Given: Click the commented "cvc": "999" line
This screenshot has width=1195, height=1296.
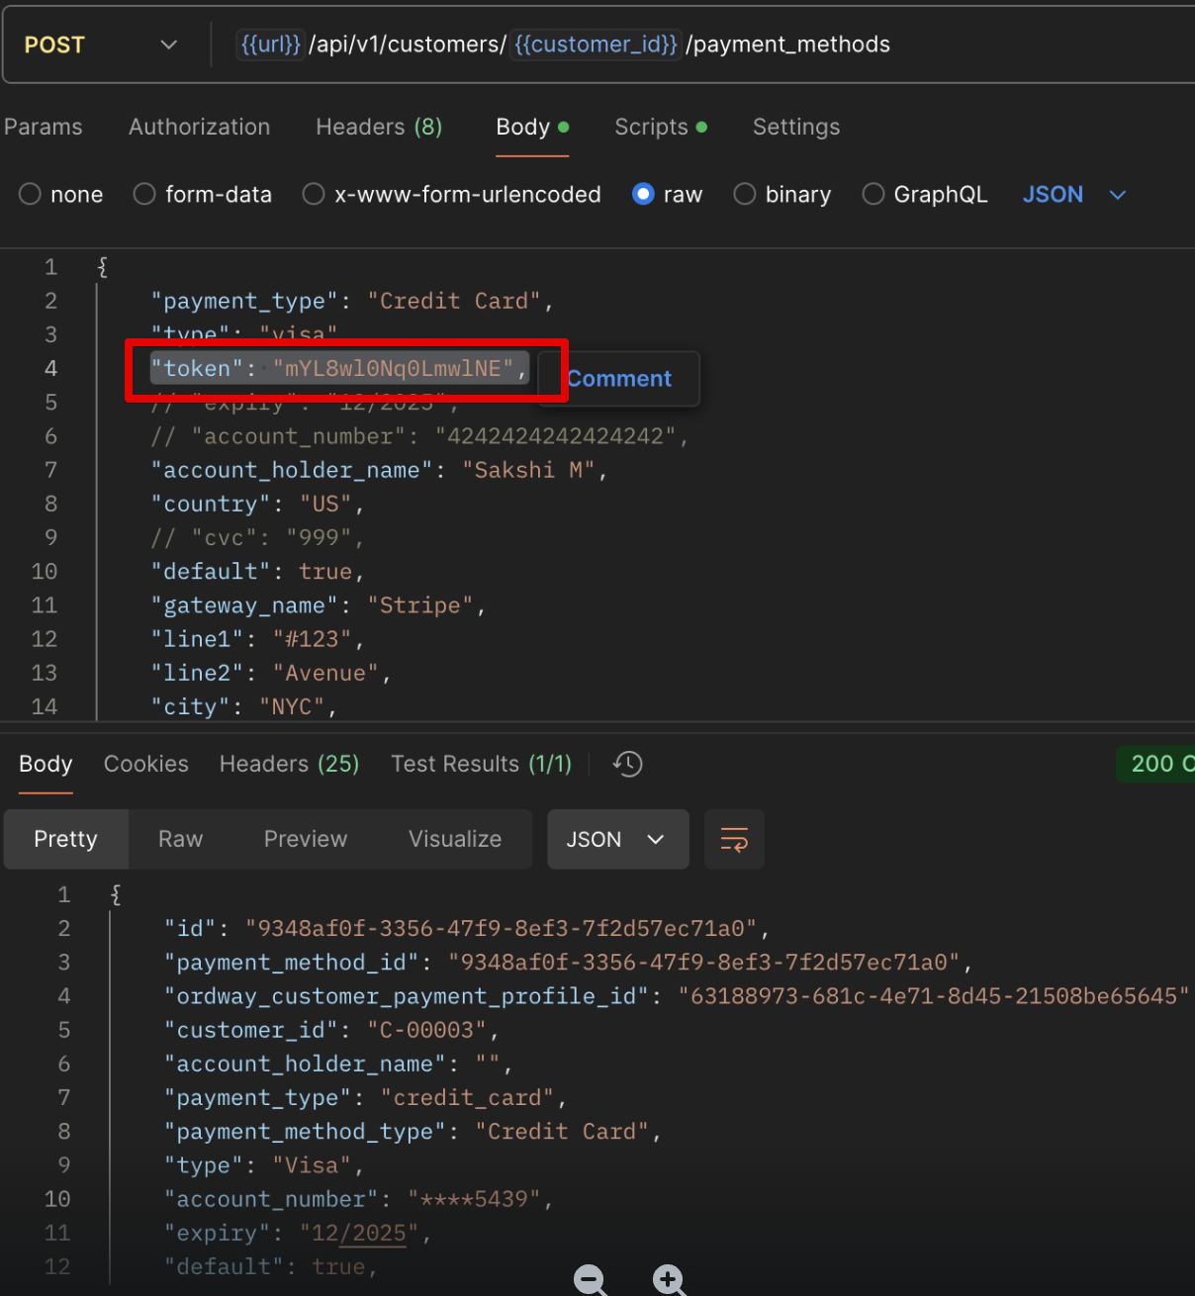Looking at the screenshot, I should click(x=257, y=537).
